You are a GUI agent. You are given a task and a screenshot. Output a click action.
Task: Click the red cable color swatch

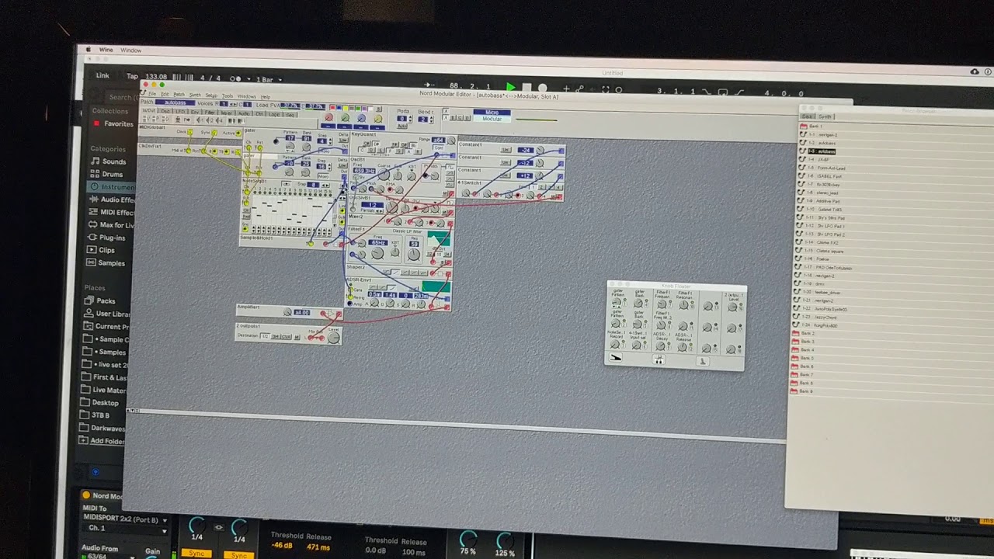(x=332, y=108)
